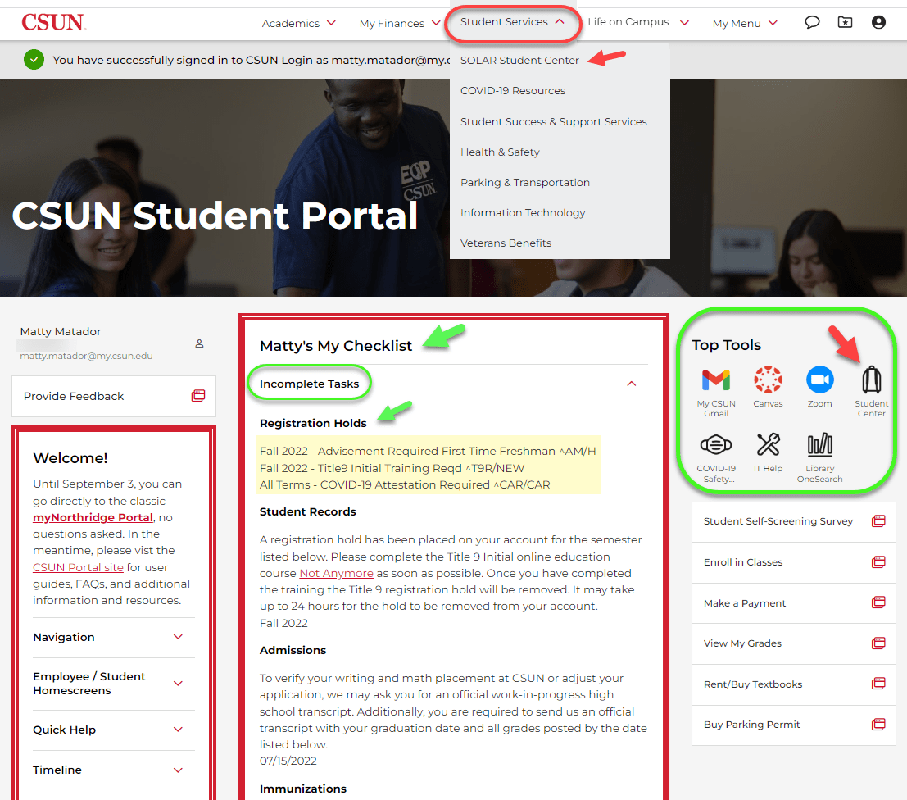Launch Canvas from Top Tools
Image resolution: width=907 pixels, height=800 pixels.
[x=768, y=380]
